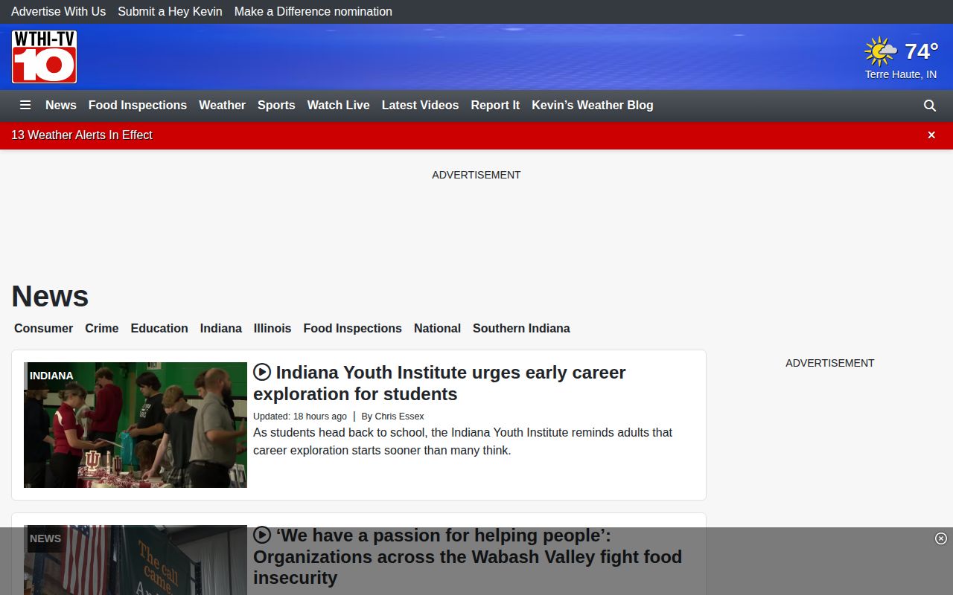The width and height of the screenshot is (953, 595).
Task: Open the partly sunny weather icon
Action: click(881, 51)
